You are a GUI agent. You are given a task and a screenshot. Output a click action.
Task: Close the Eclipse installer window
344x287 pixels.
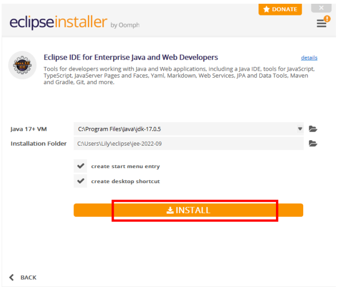(321, 8)
